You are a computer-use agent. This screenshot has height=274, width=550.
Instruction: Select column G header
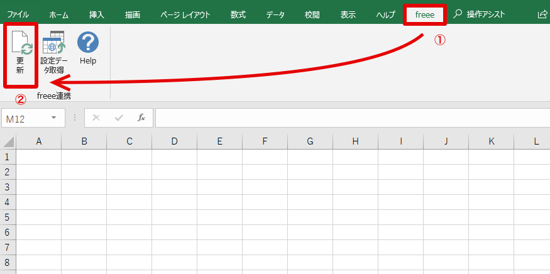point(310,141)
